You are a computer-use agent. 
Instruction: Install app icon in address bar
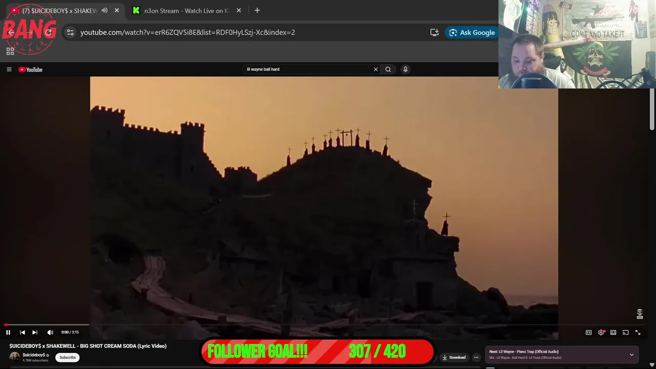point(435,32)
